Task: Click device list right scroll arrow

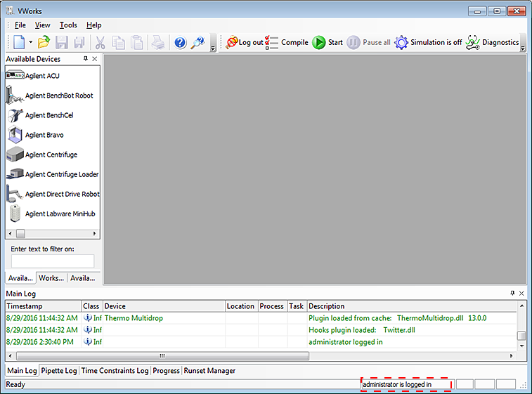Action: pyautogui.click(x=95, y=233)
